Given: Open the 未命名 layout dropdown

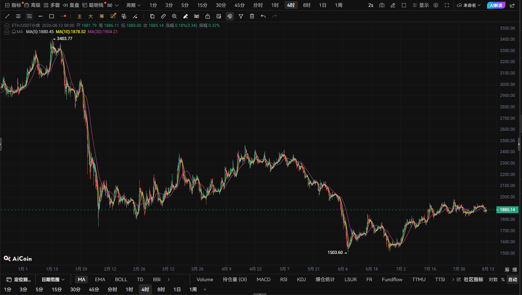Looking at the screenshot, I should point(469,5).
